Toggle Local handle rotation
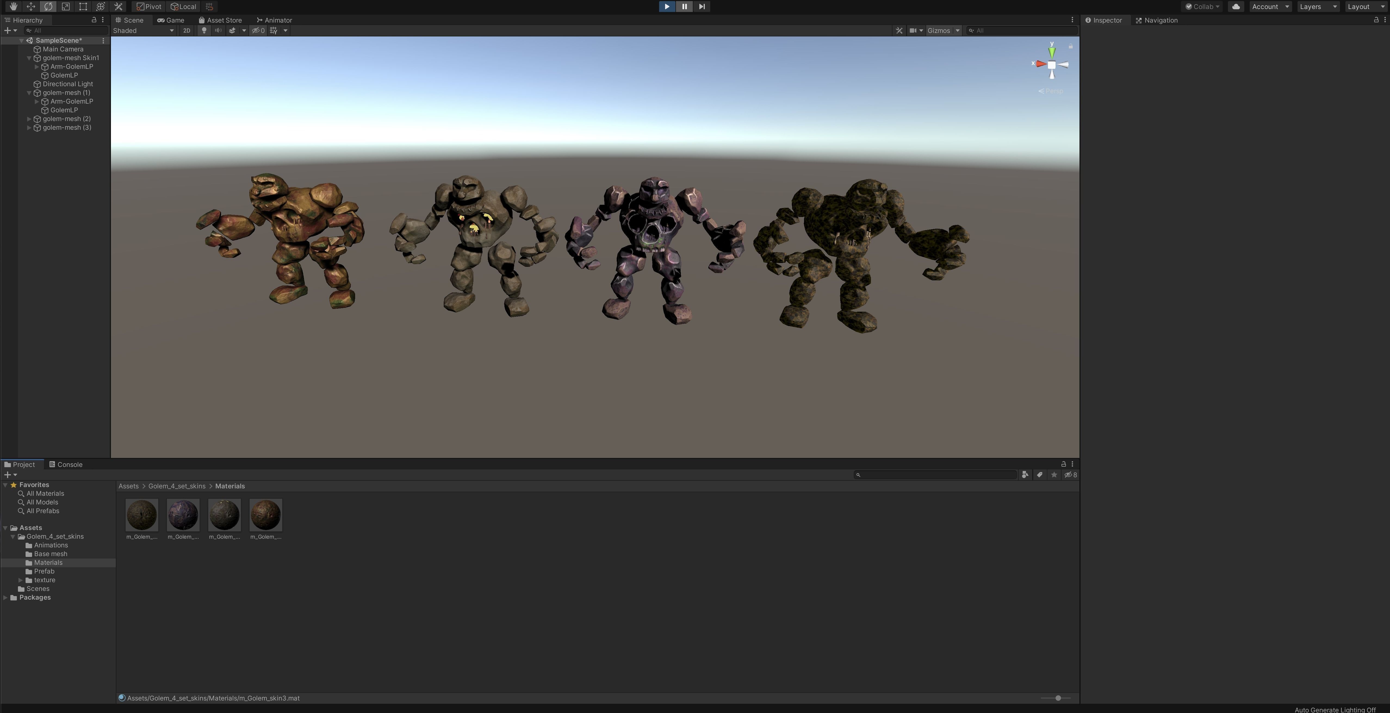1390x713 pixels. tap(184, 7)
